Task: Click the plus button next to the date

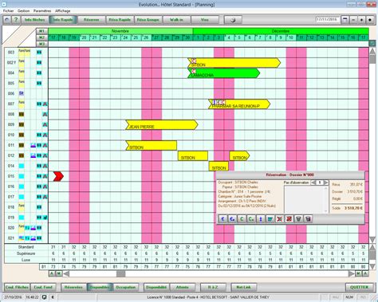Action: (x=361, y=20)
